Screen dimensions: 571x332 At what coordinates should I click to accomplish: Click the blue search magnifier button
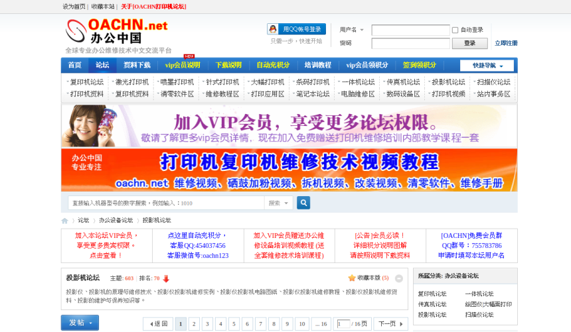(303, 203)
